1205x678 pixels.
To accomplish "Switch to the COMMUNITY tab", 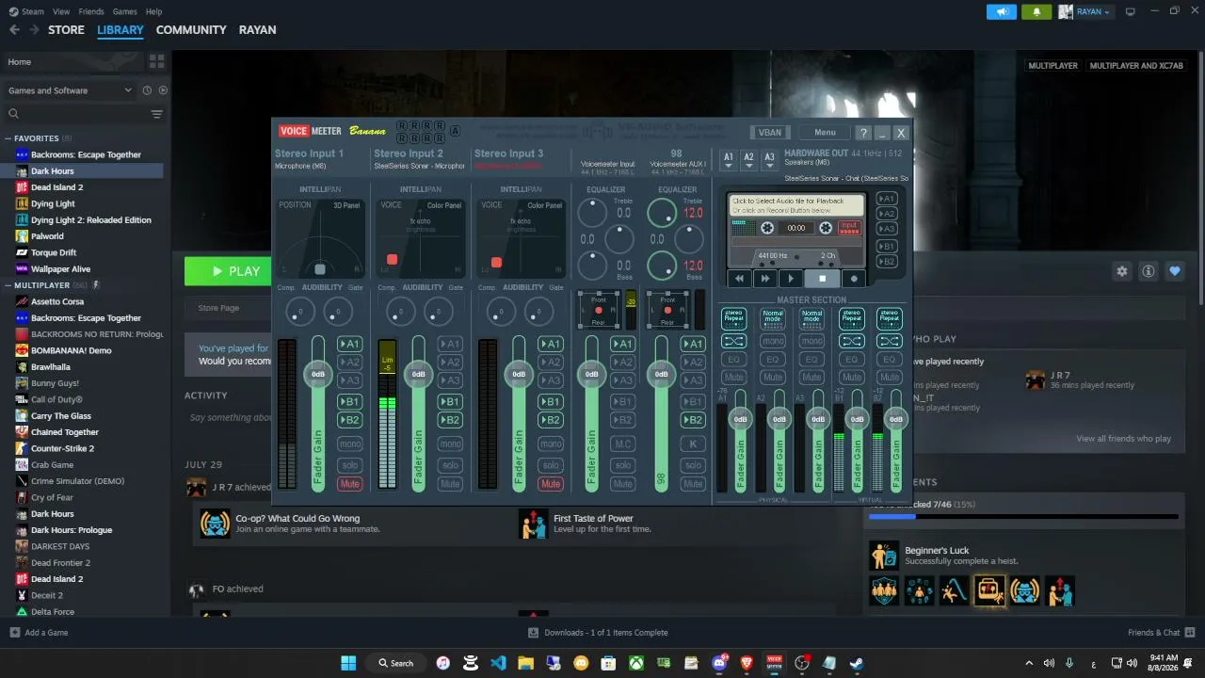I will tap(191, 30).
